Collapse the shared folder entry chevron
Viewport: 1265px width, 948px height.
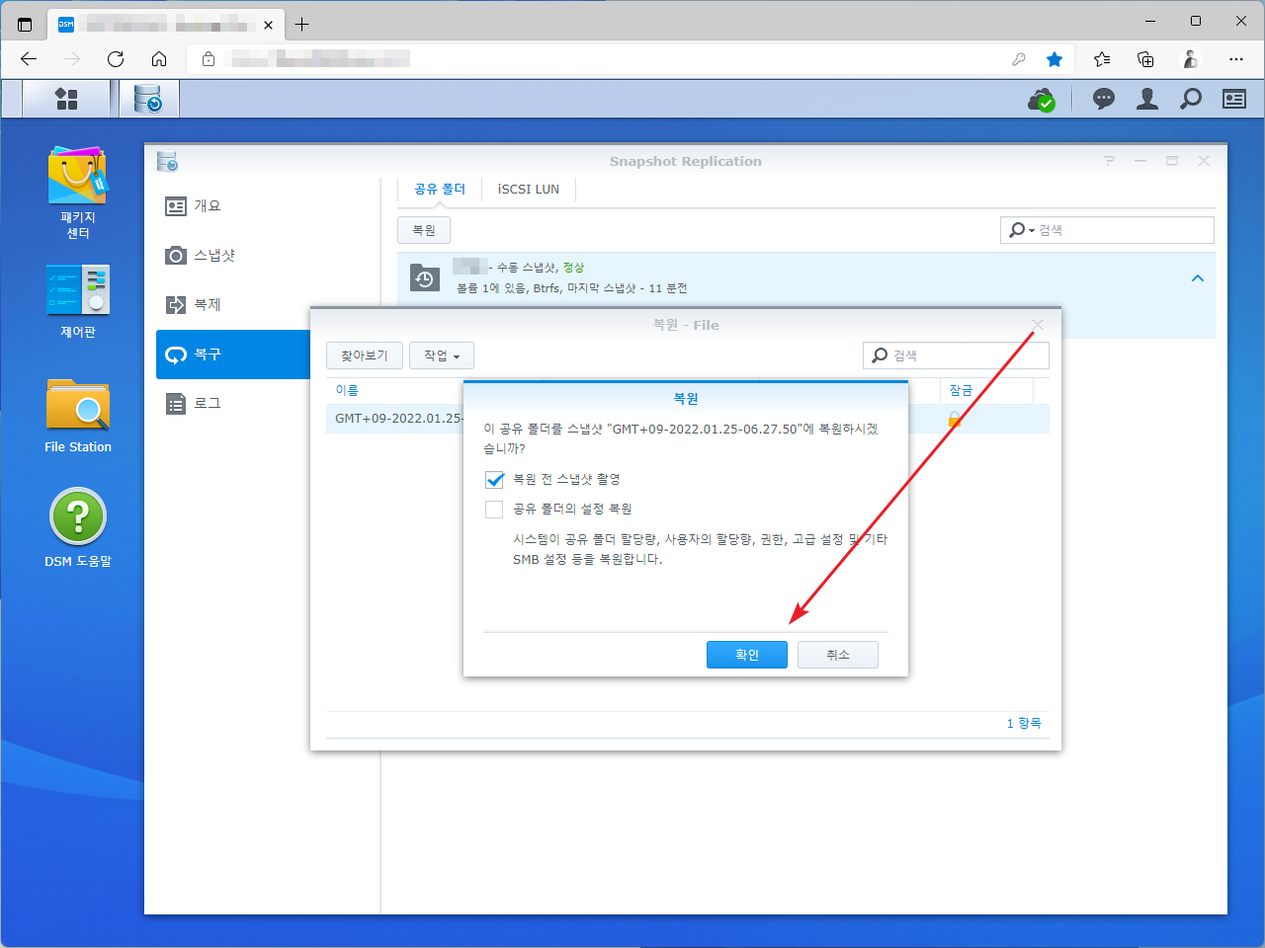coord(1198,278)
